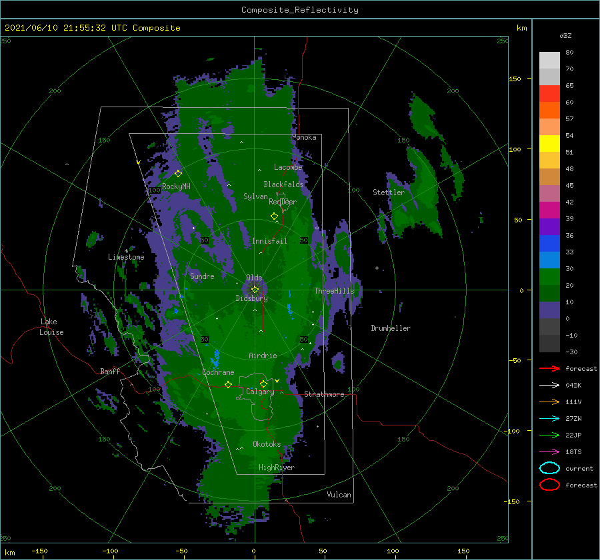This screenshot has height=560, width=600.
Task: Click the Stettler label
Action: (389, 192)
